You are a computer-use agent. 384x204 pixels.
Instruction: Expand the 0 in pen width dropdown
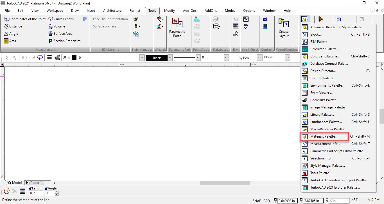(226, 58)
